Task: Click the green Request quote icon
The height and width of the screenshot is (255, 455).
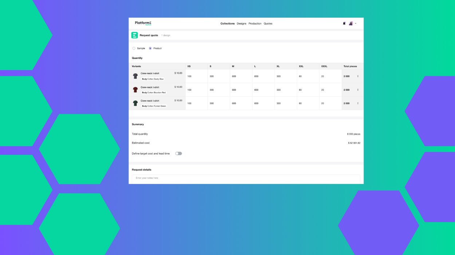Action: (x=135, y=35)
